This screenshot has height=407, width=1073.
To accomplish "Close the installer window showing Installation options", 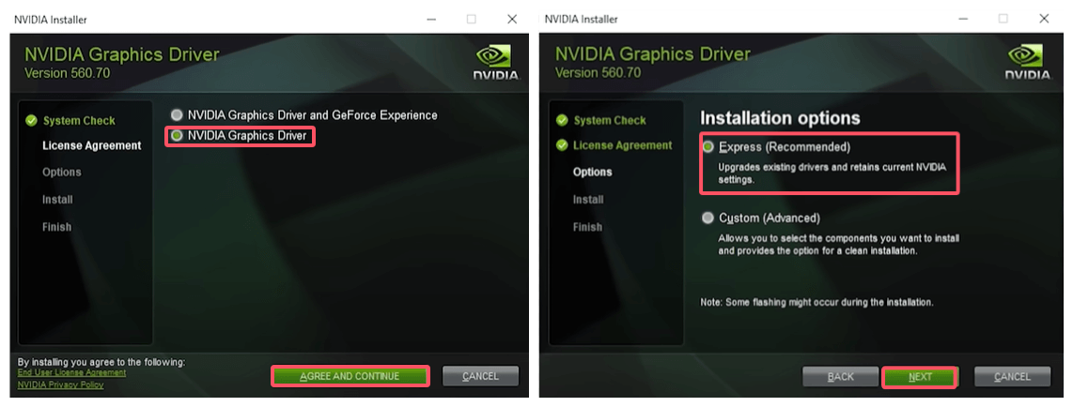I will click(1044, 19).
